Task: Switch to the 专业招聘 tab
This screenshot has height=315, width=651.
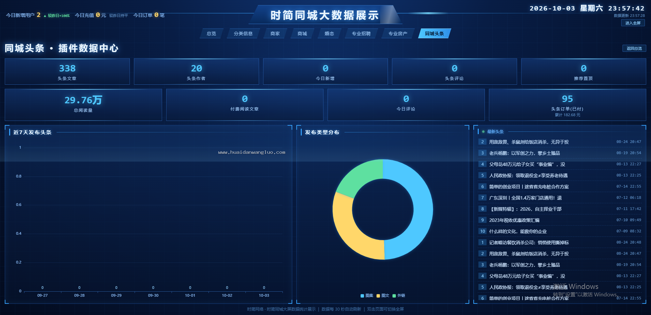Action: coord(361,34)
